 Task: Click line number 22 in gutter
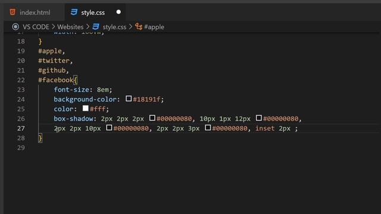point(21,80)
